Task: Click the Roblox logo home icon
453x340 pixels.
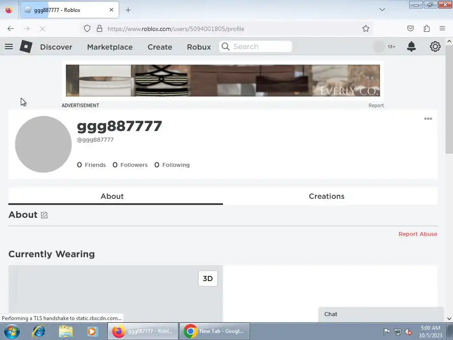Action: click(26, 46)
